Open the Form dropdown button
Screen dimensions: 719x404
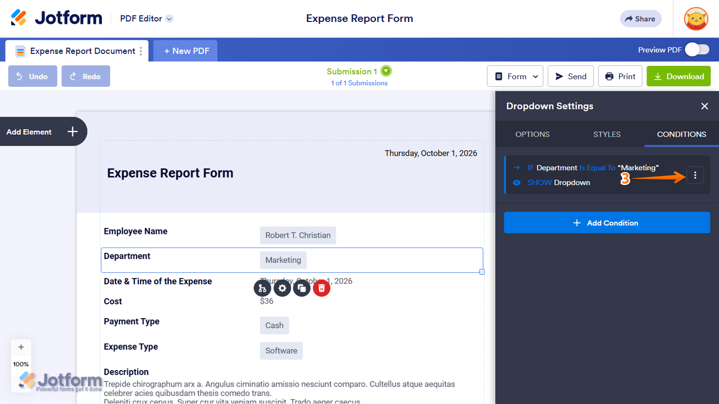515,76
